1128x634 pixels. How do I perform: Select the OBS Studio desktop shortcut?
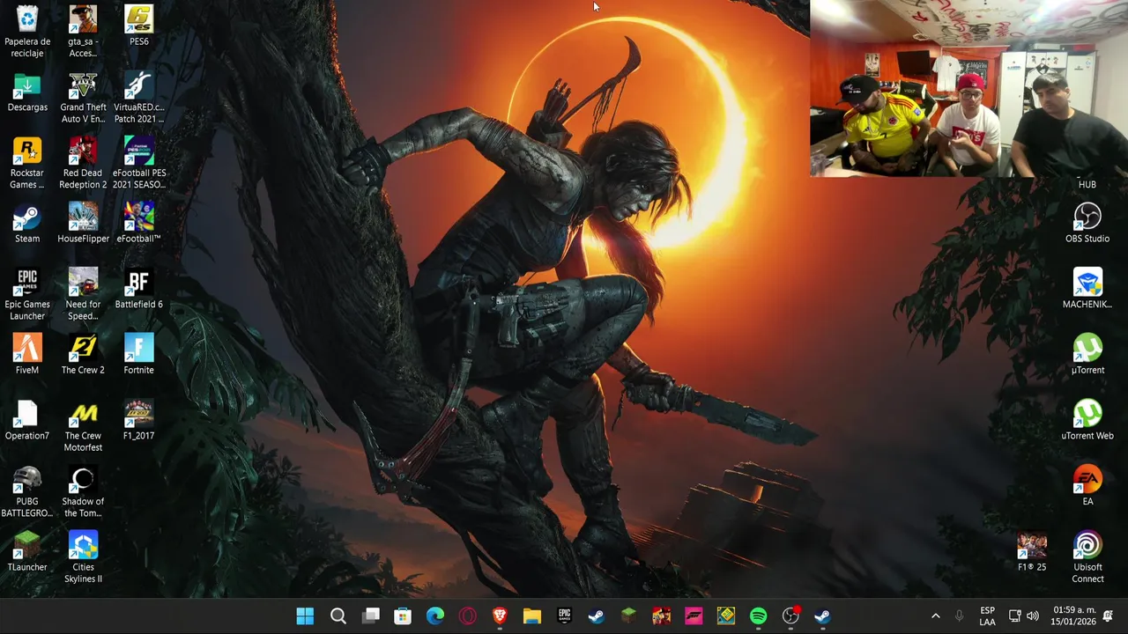(x=1087, y=223)
